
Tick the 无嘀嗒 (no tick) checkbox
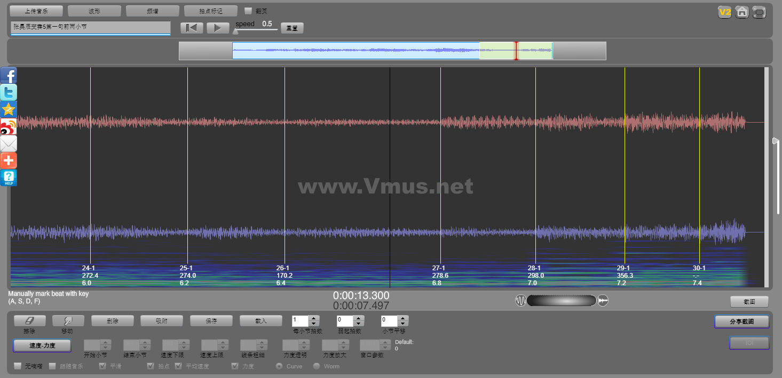[18, 366]
